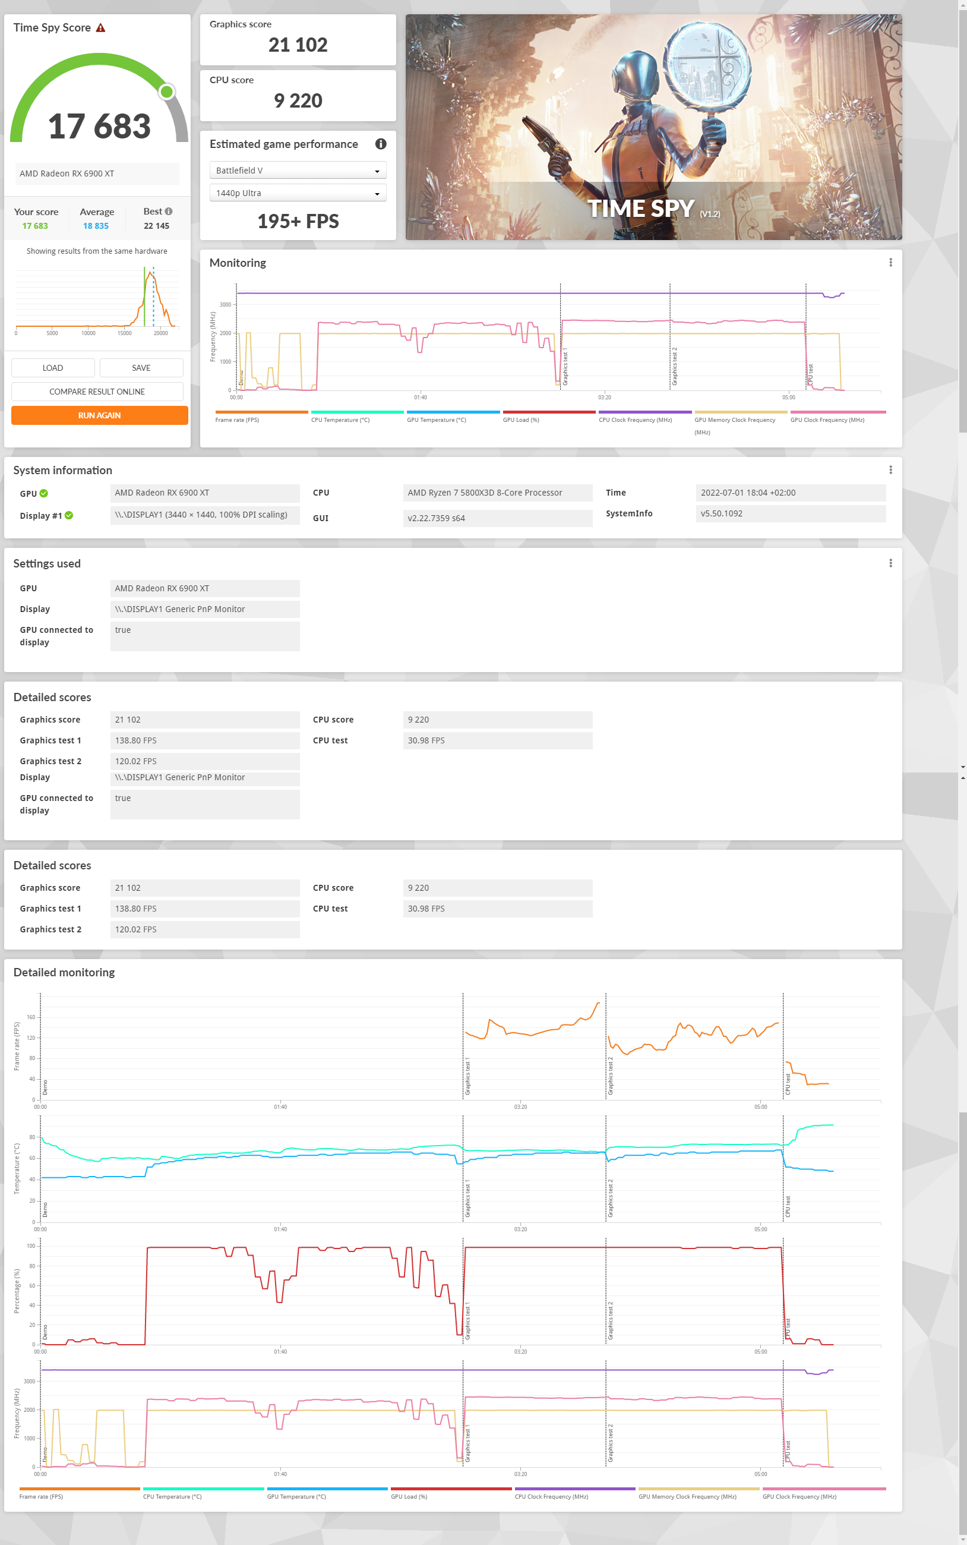Click the 195+ FPS estimate
Viewport: 967px width, 1545px height.
coord(298,222)
